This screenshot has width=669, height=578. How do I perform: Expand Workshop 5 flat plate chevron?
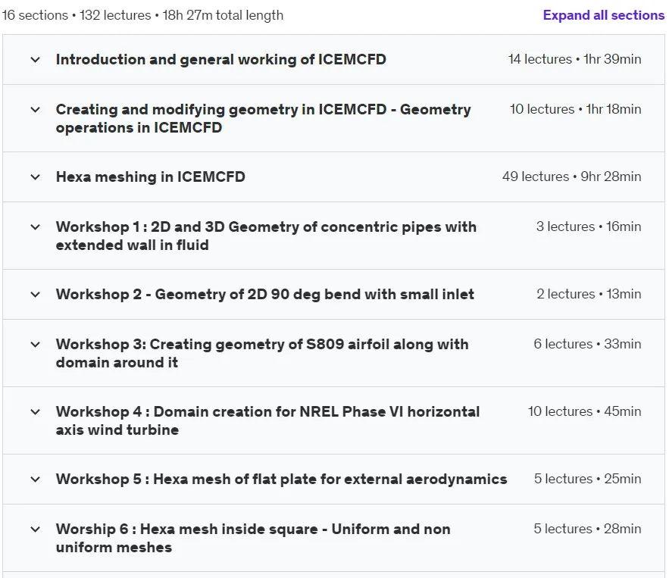(x=36, y=479)
